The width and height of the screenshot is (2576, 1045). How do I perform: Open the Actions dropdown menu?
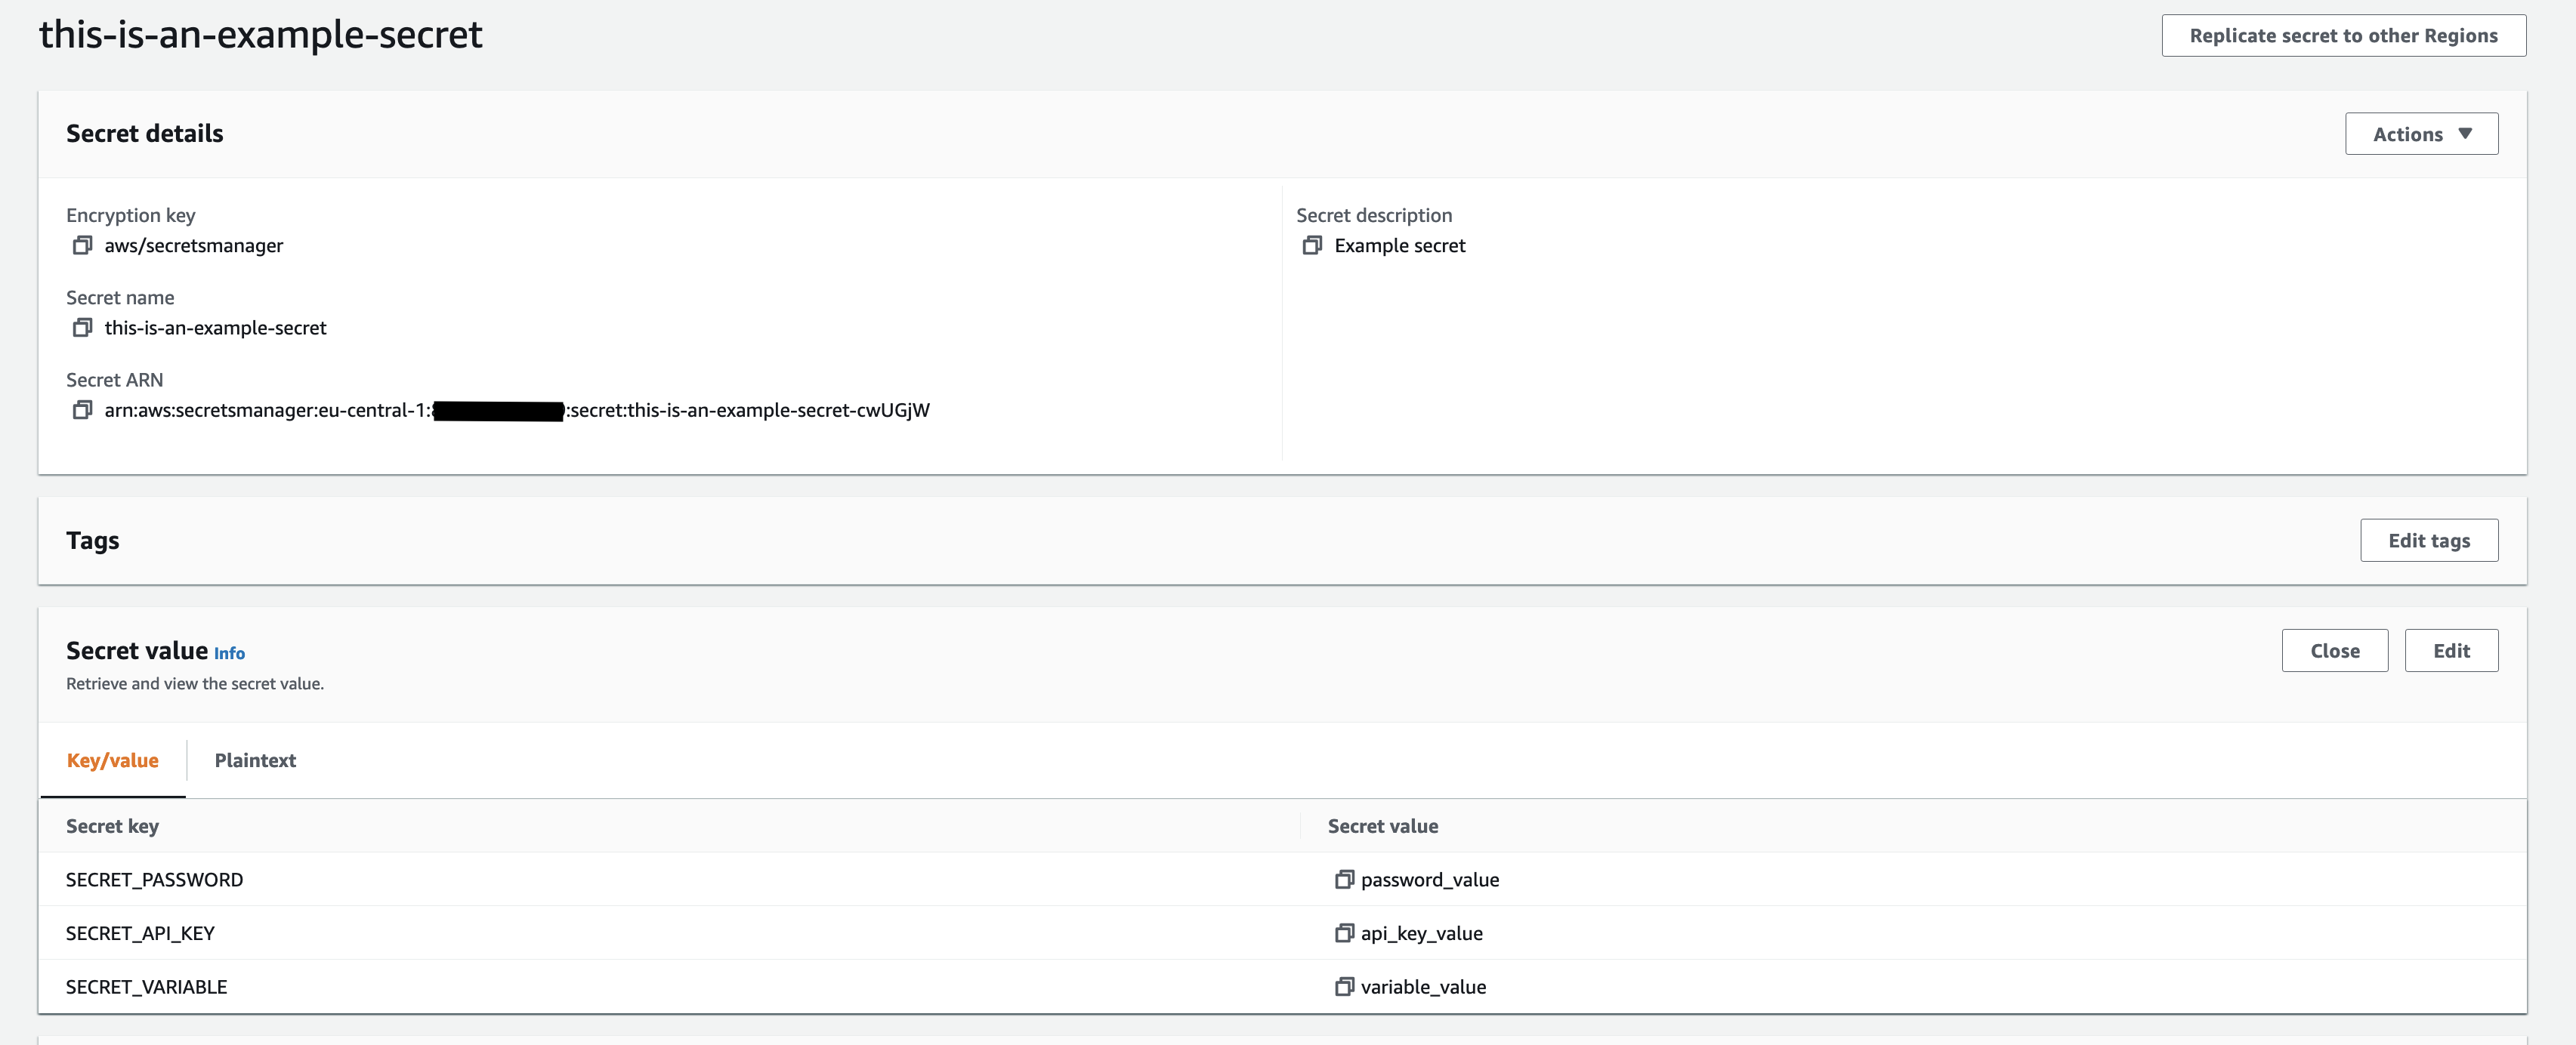coord(2420,134)
